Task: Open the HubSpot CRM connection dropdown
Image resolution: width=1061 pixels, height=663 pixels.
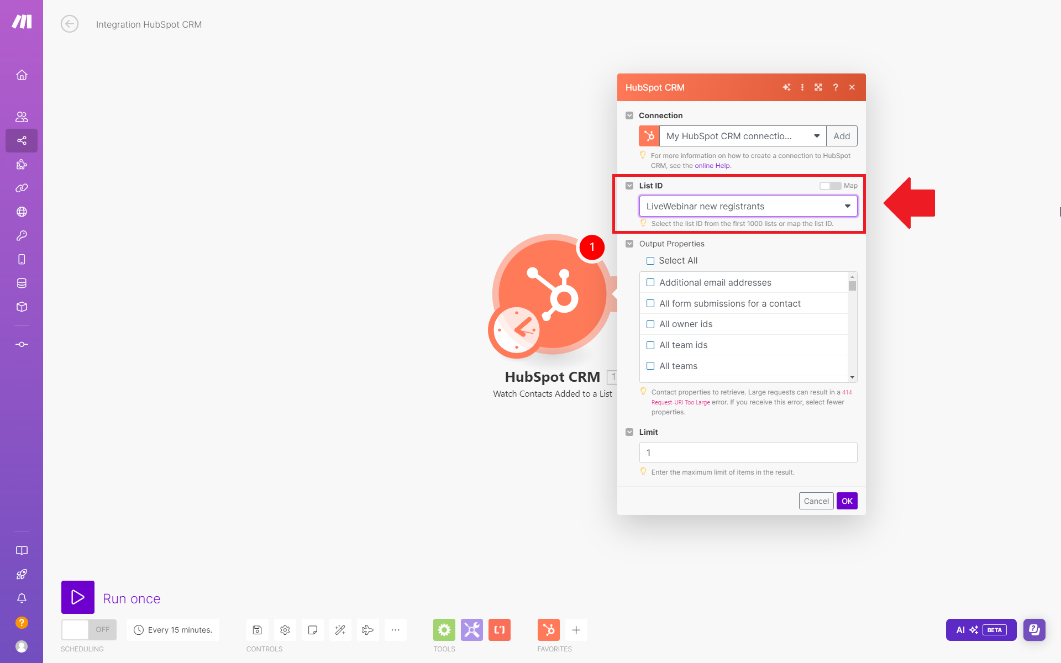Action: 817,136
